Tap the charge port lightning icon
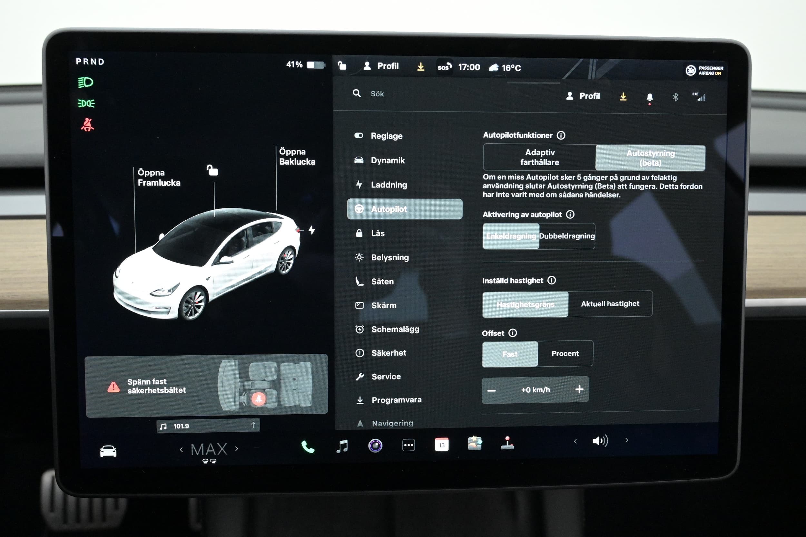The height and width of the screenshot is (537, 806). [x=311, y=230]
